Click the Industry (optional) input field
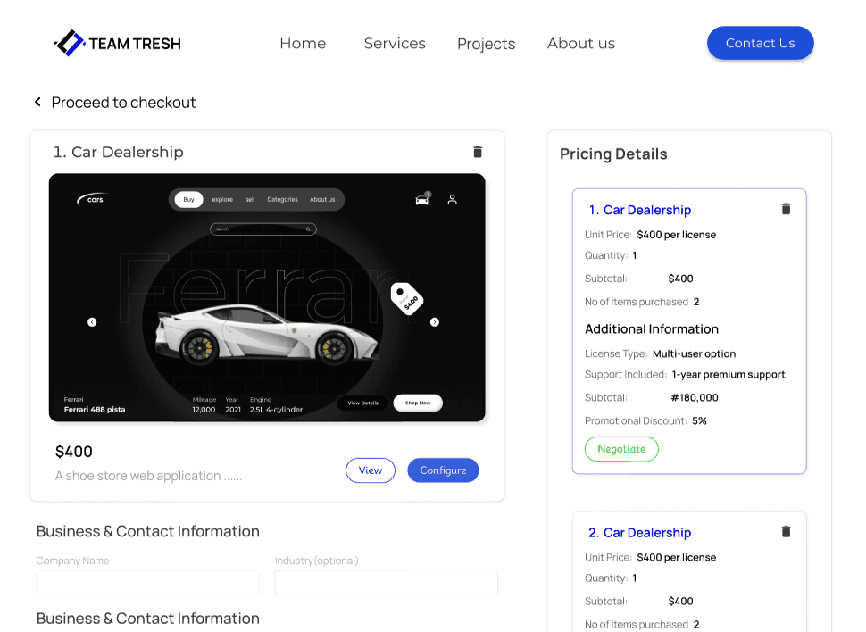Image resolution: width=866 pixels, height=632 pixels. (386, 583)
